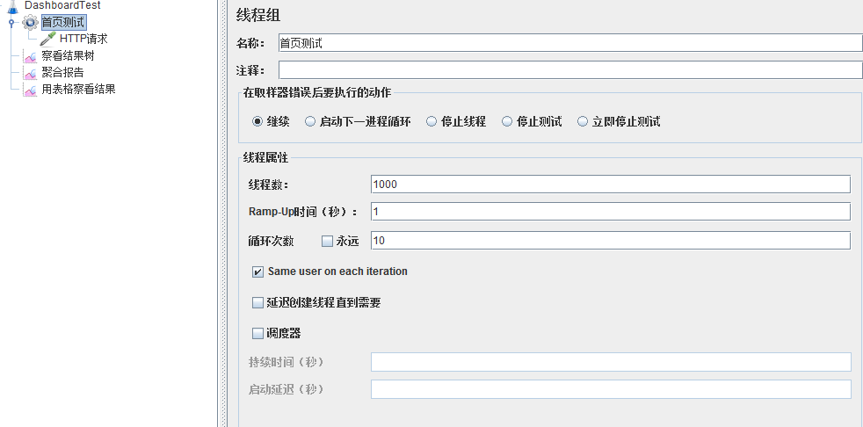Click the 在取样器错误后要执行的动作 label
The image size is (863, 427).
317,93
